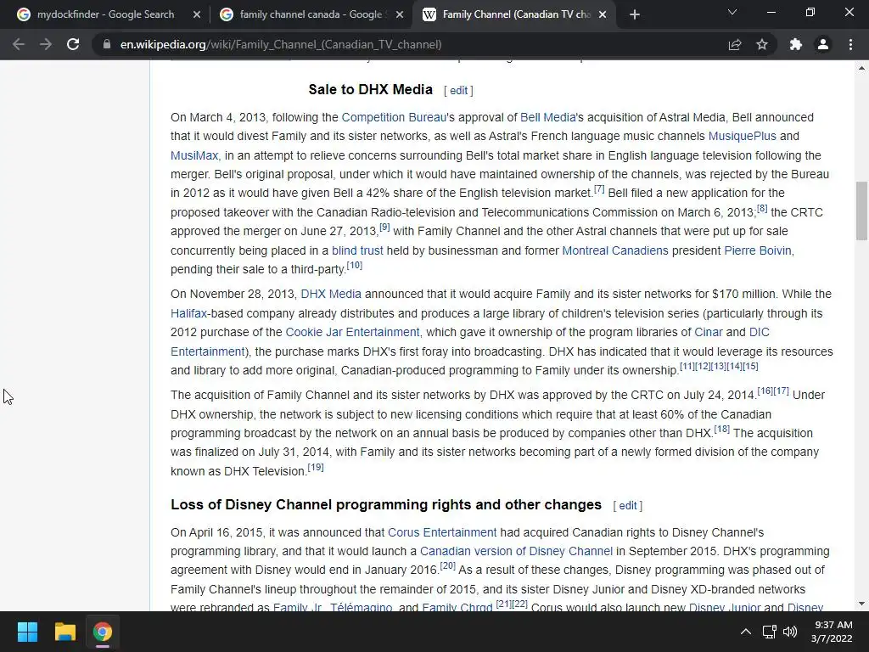Show hidden system tray icons

(746, 632)
